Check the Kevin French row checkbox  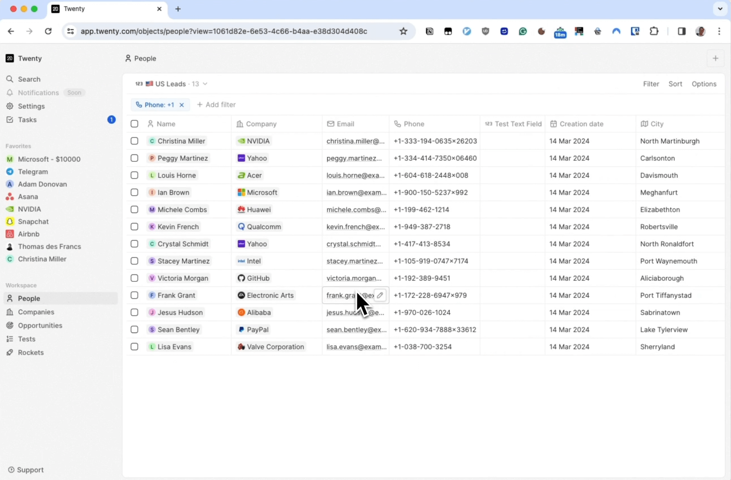coord(134,227)
